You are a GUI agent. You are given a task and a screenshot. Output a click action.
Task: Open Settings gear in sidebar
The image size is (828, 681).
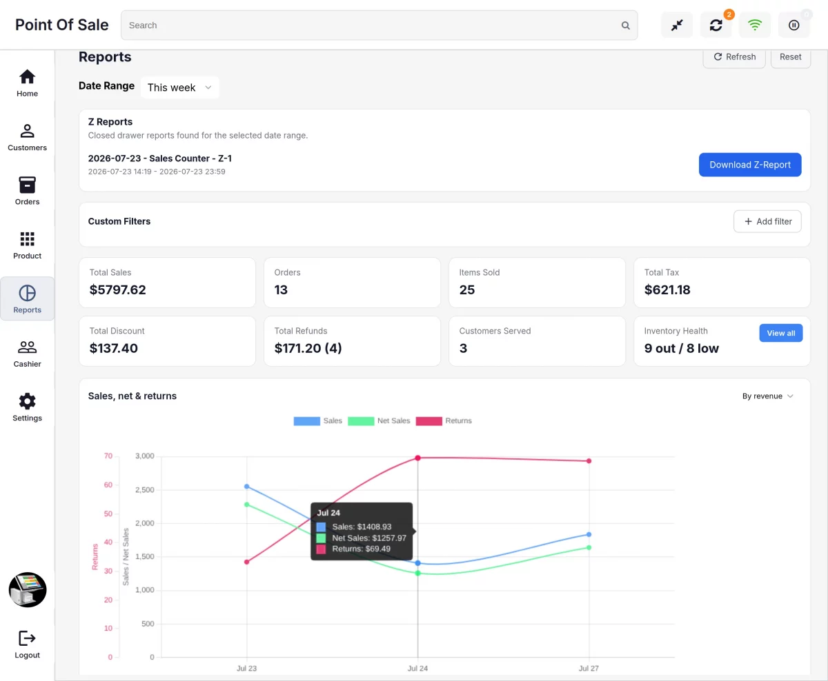(x=27, y=407)
